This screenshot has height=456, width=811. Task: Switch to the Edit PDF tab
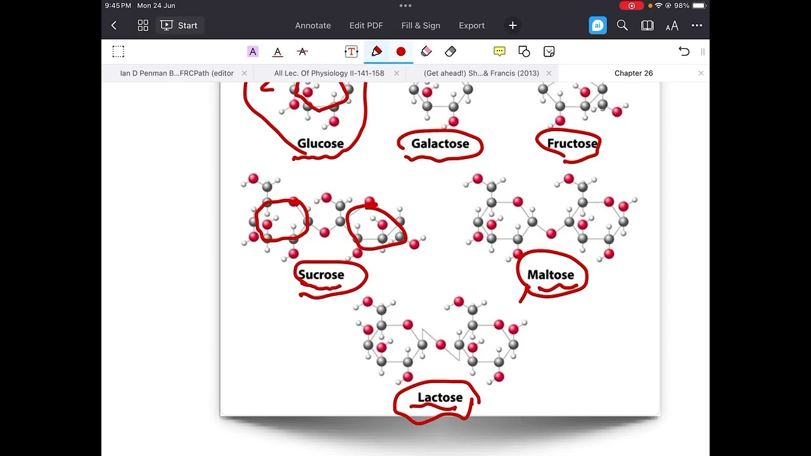[366, 25]
